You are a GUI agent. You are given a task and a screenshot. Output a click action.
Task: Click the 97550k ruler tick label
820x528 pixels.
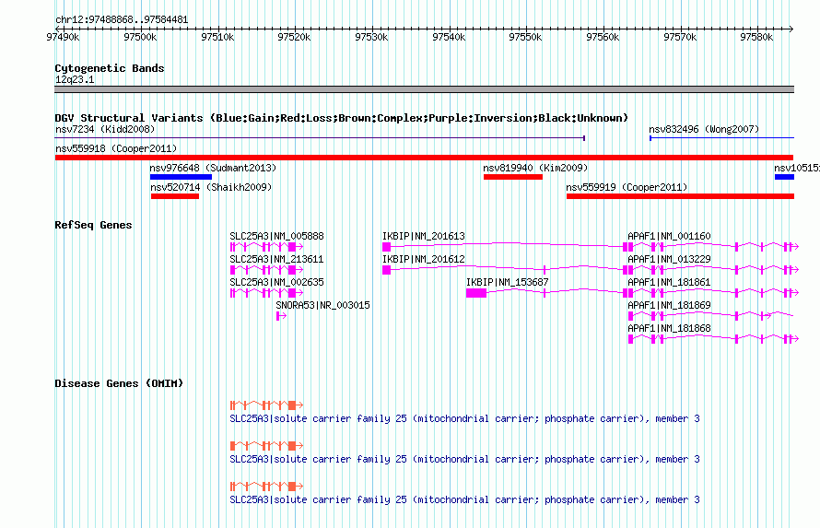click(525, 37)
